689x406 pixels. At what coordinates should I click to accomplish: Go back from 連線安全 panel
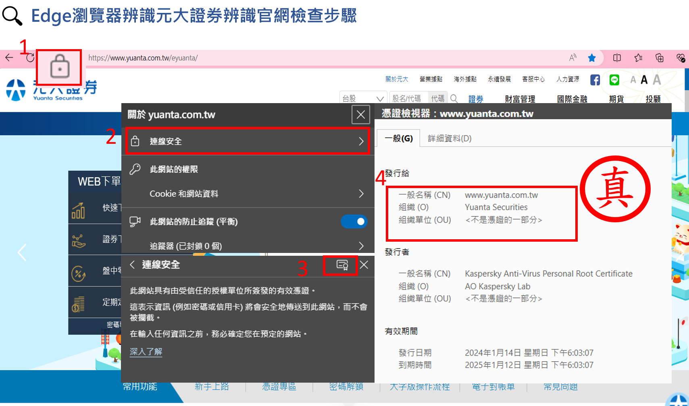132,265
